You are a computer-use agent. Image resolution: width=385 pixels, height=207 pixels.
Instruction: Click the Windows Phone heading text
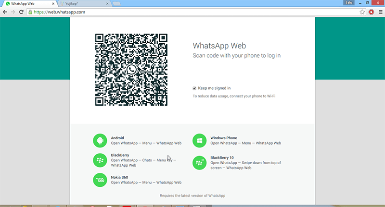223,138
